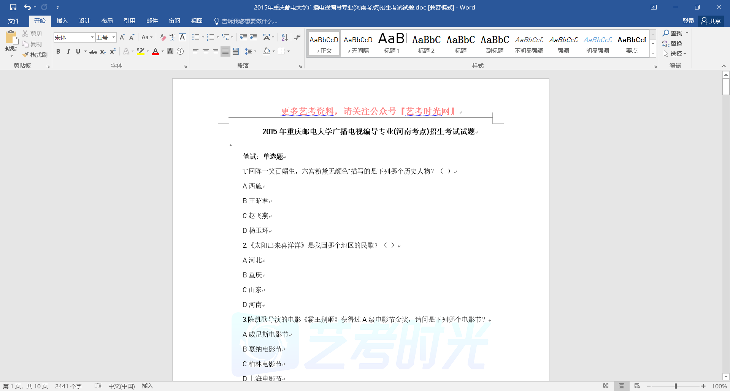Expand the styles gallery
This screenshot has height=391, width=730.
coord(653,53)
